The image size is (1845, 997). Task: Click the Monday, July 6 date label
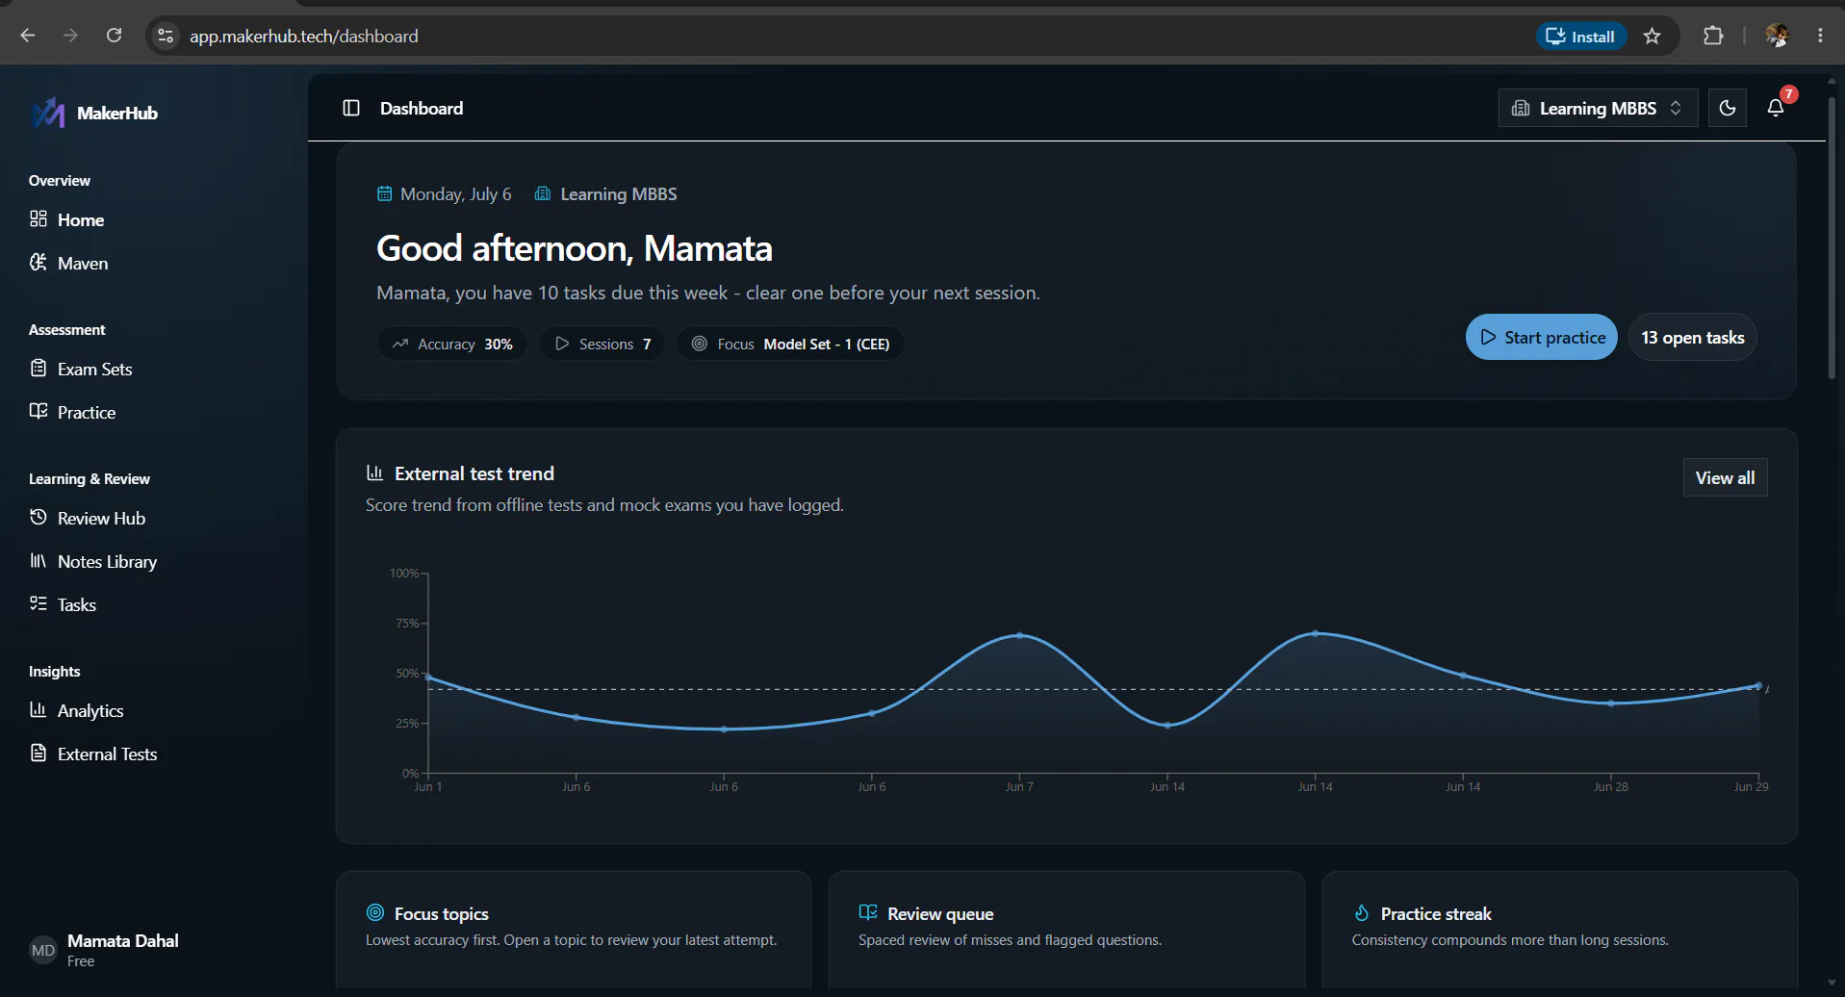click(x=455, y=193)
